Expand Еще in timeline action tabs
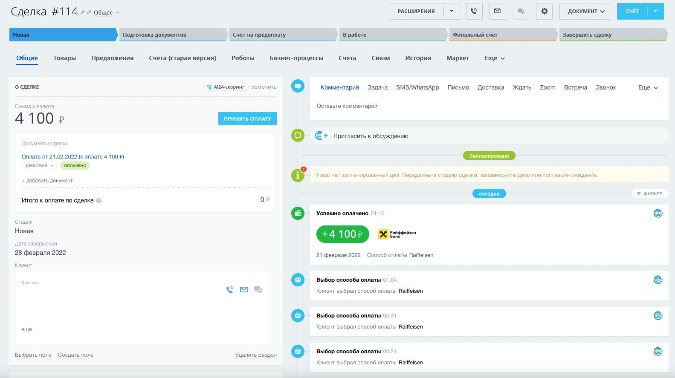The width and height of the screenshot is (675, 378). (x=648, y=88)
